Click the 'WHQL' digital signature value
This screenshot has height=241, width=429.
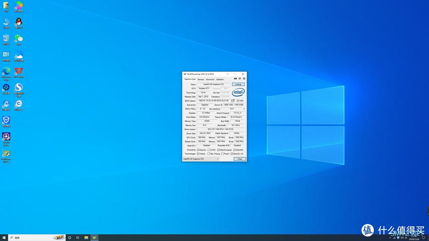pos(237,134)
